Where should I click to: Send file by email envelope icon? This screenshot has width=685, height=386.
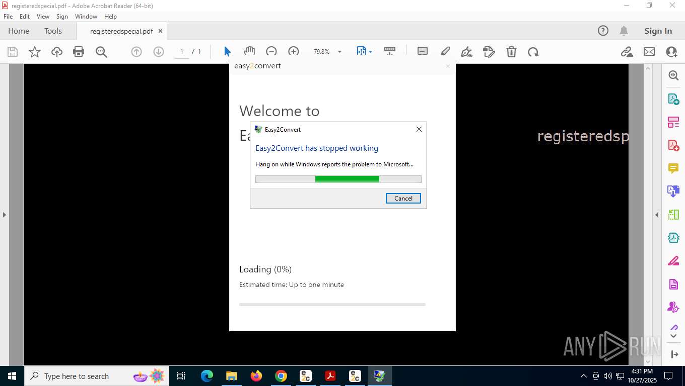pos(649,52)
